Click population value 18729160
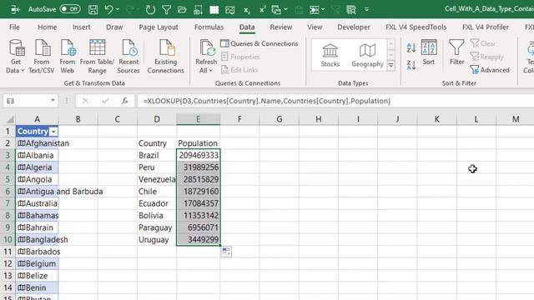 (x=199, y=192)
